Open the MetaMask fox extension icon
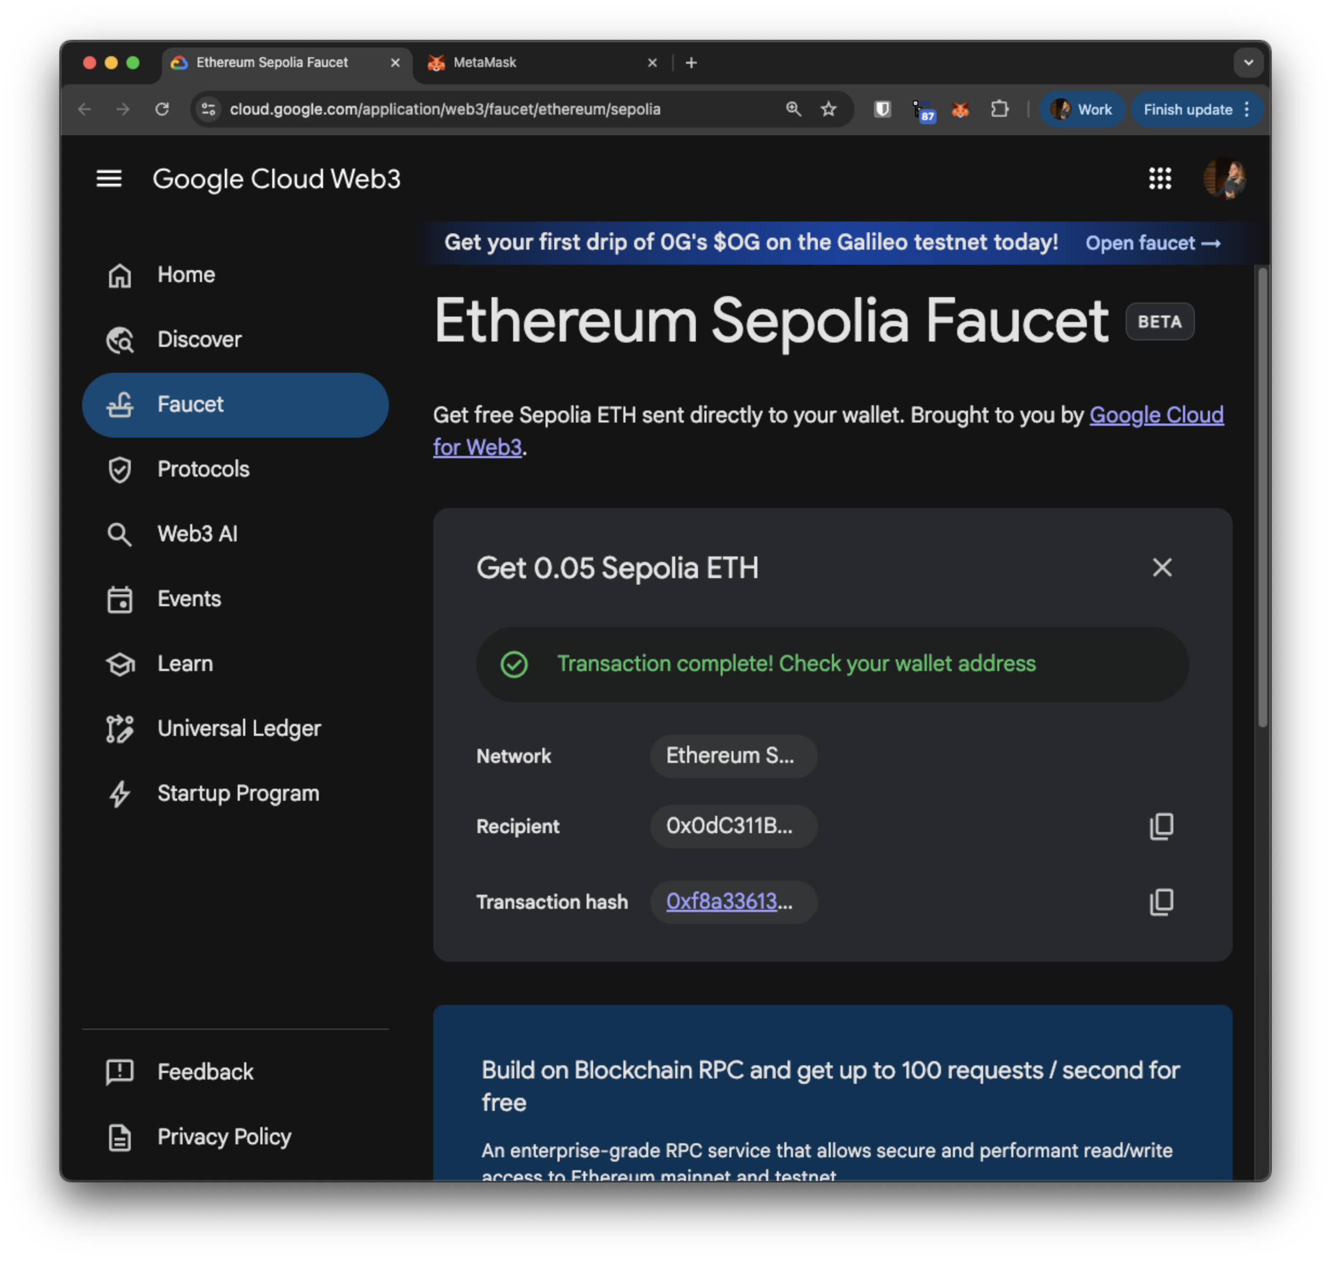This screenshot has height=1261, width=1331. pyautogui.click(x=960, y=109)
